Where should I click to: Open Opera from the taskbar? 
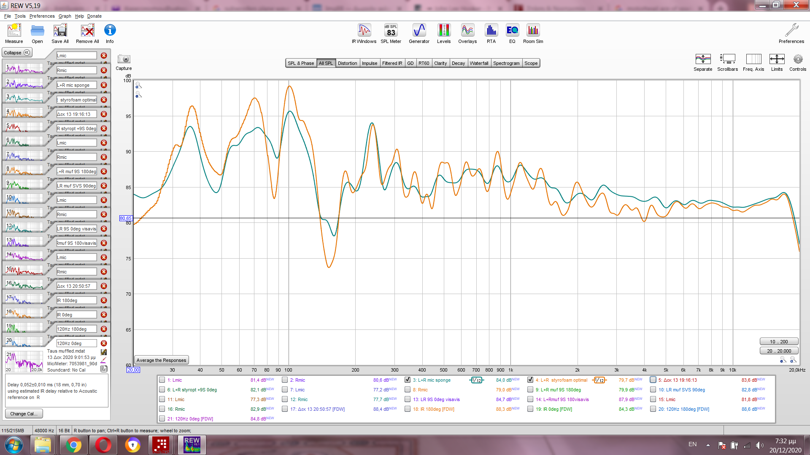(103, 445)
